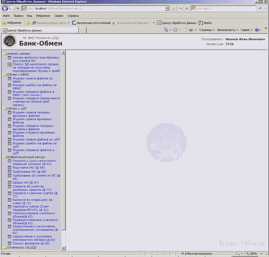Open the Безопасность dropdown menu
The width and height of the screenshot is (269, 257).
coord(227,30)
